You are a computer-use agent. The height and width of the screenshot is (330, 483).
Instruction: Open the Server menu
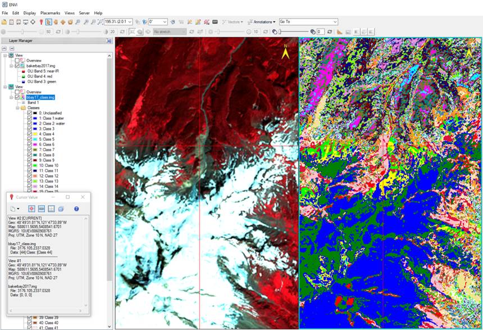click(x=84, y=13)
